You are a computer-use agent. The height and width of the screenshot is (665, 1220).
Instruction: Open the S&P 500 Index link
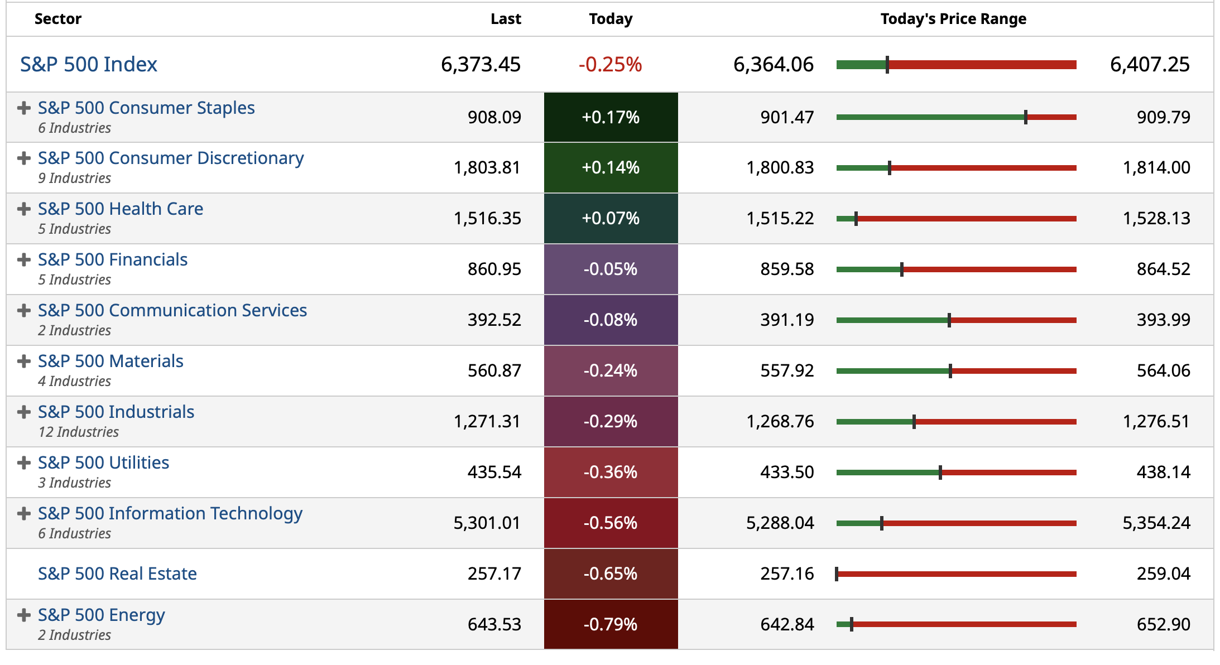89,65
